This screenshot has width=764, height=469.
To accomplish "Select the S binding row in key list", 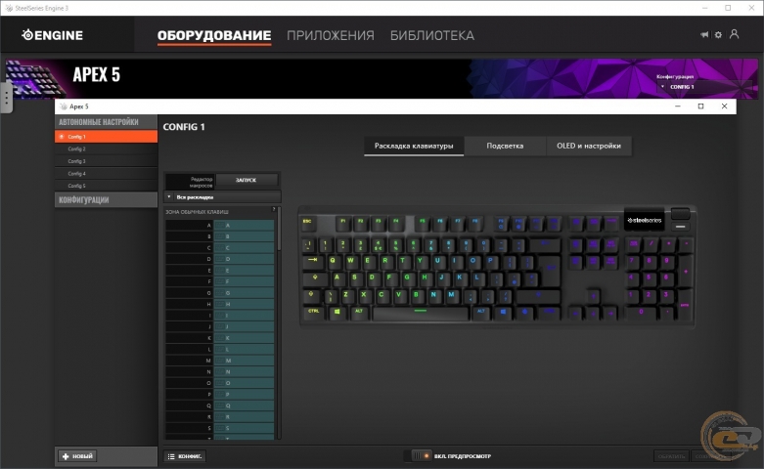I will click(x=220, y=428).
